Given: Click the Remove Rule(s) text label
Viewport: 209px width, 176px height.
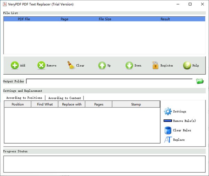Looking at the screenshot, I should click(x=185, y=121).
